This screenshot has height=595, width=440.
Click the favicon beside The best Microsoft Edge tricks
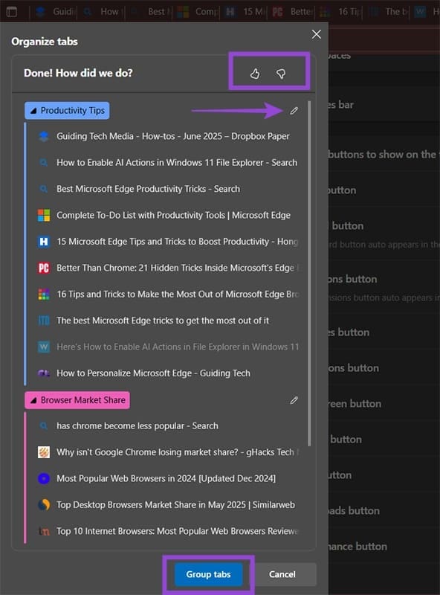click(x=44, y=321)
